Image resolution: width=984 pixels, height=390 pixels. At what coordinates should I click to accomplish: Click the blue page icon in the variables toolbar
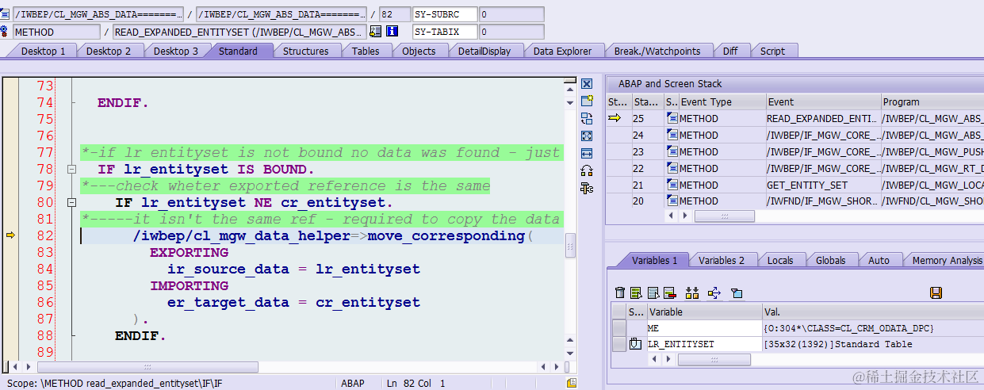(737, 293)
